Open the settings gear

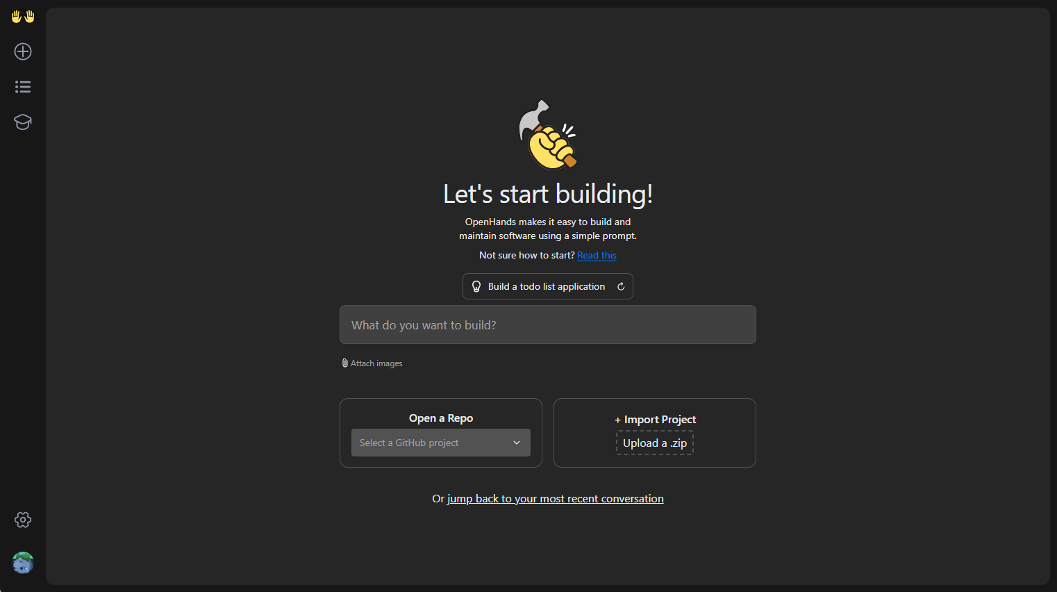23,520
